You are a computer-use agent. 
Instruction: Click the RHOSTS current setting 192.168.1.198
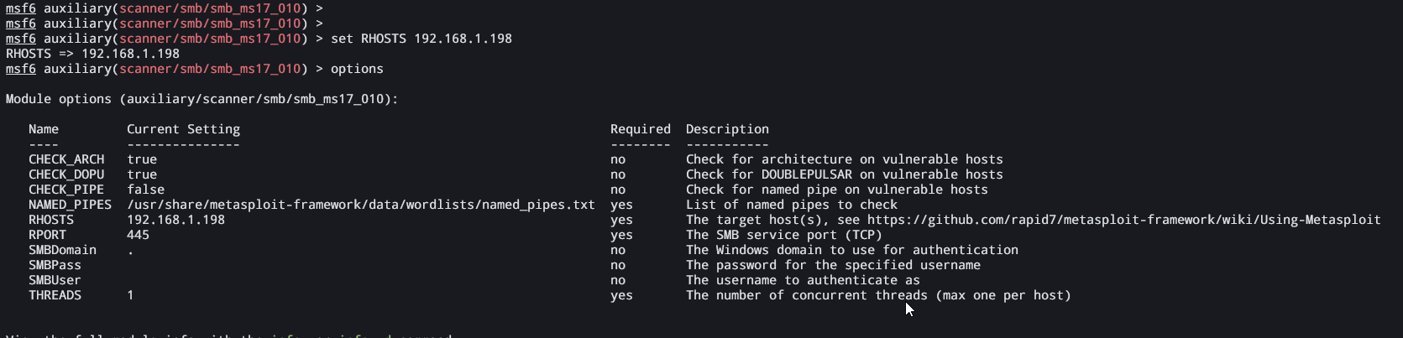[x=176, y=220]
